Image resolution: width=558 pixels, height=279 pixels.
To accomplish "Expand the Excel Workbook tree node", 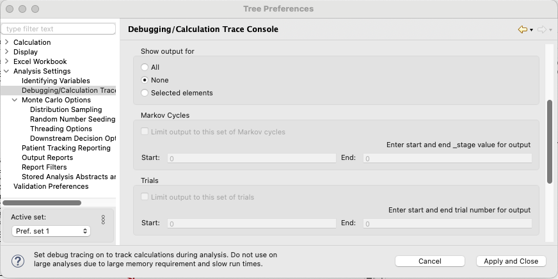I will coord(7,61).
